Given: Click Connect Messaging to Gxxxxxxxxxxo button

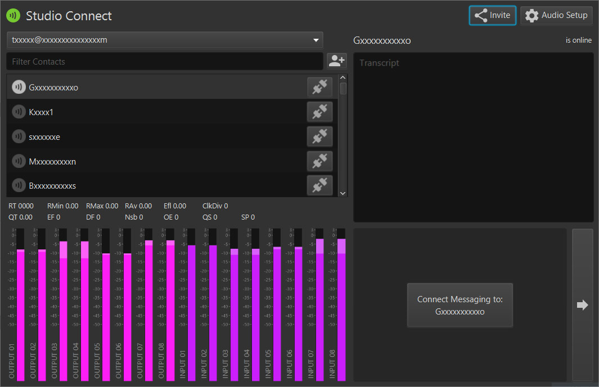Looking at the screenshot, I should (x=460, y=306).
